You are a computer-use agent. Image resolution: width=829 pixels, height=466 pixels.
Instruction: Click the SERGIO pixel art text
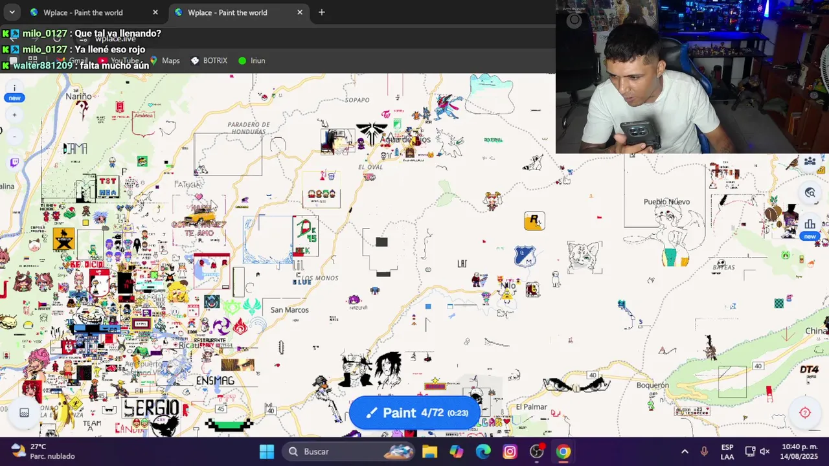pyautogui.click(x=152, y=408)
